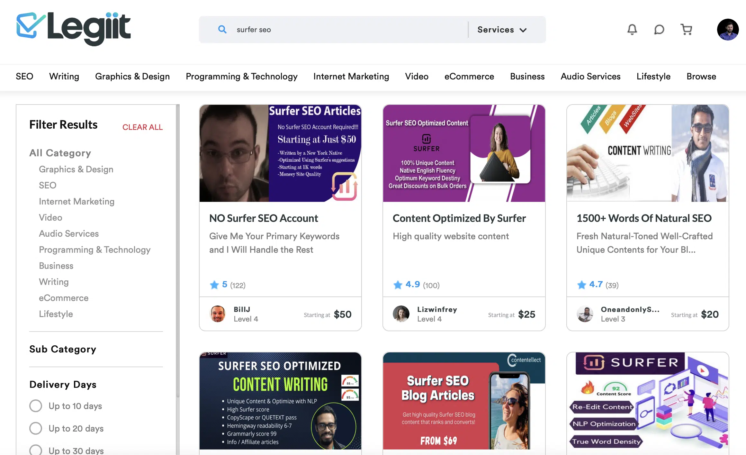This screenshot has height=455, width=746.
Task: Click the message bubble icon
Action: coord(659,29)
